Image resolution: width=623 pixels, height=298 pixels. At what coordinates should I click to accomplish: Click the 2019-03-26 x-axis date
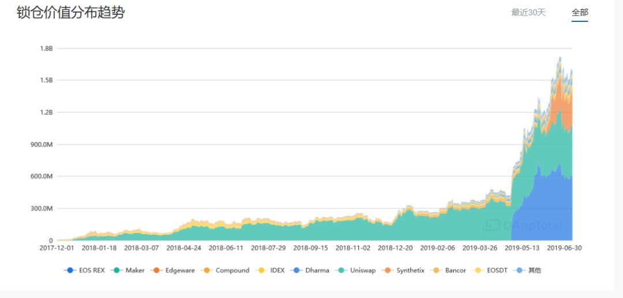point(480,248)
